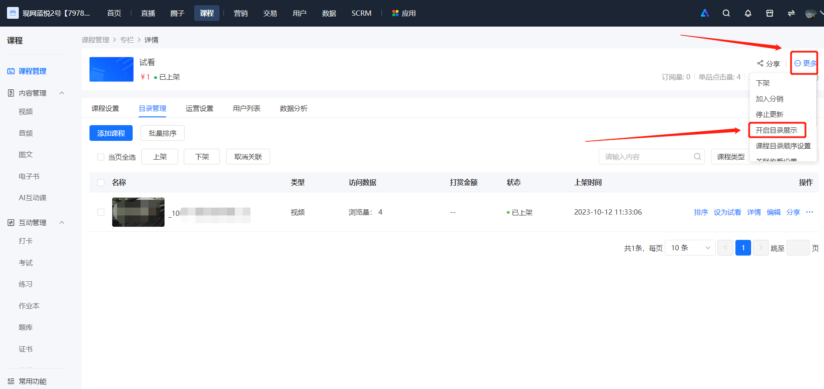The image size is (824, 389).
Task: Choose 开启目录展示 from the more menu
Action: click(776, 130)
